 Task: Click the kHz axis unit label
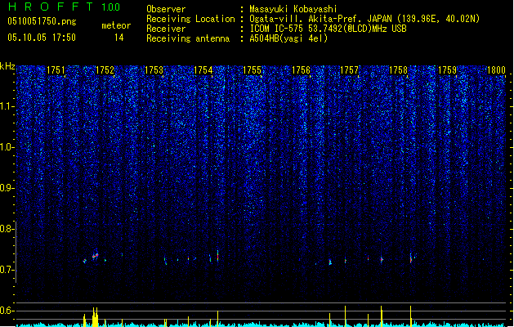coord(7,66)
